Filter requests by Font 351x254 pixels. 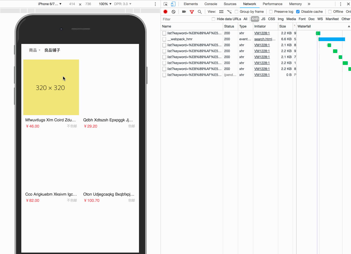[302, 19]
